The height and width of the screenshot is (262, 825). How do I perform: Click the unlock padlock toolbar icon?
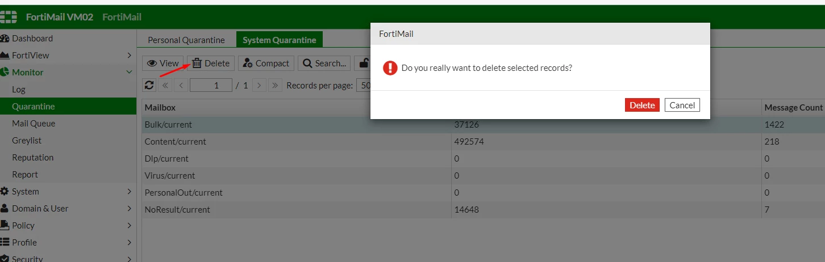click(x=363, y=64)
